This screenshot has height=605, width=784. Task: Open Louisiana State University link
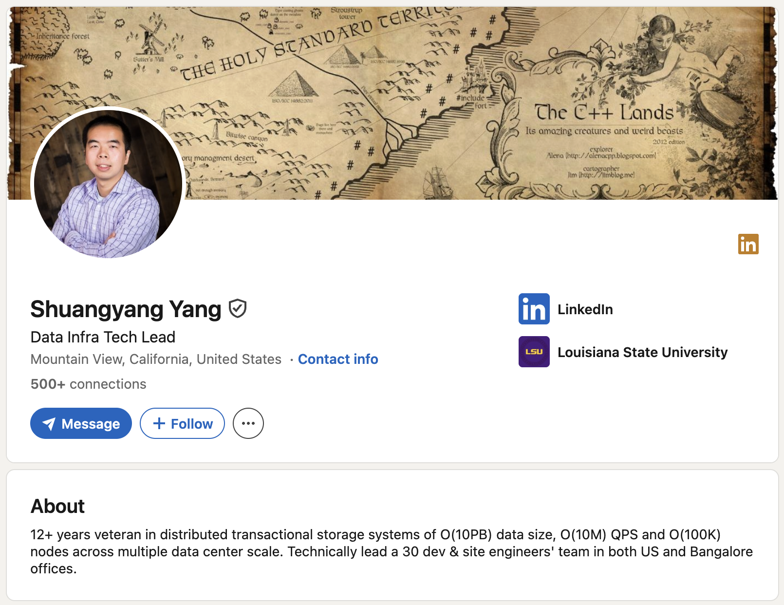tap(642, 352)
